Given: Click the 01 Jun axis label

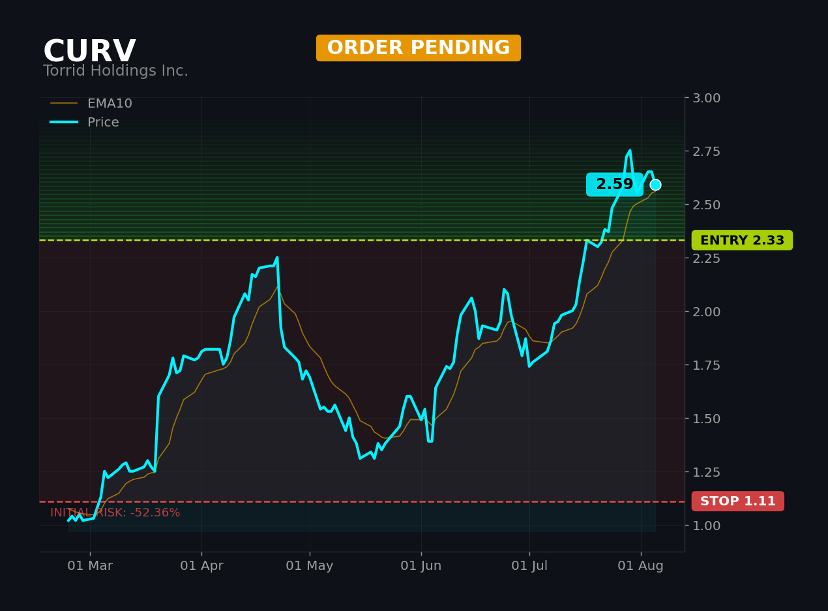Looking at the screenshot, I should [x=421, y=566].
